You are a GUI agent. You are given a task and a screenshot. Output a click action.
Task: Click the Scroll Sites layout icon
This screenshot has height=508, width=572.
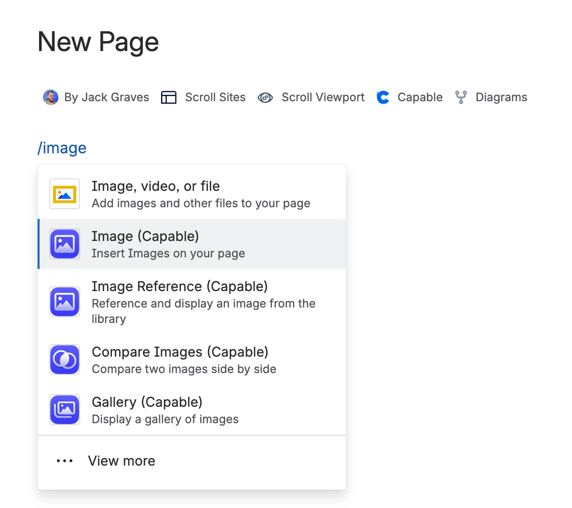(x=169, y=97)
